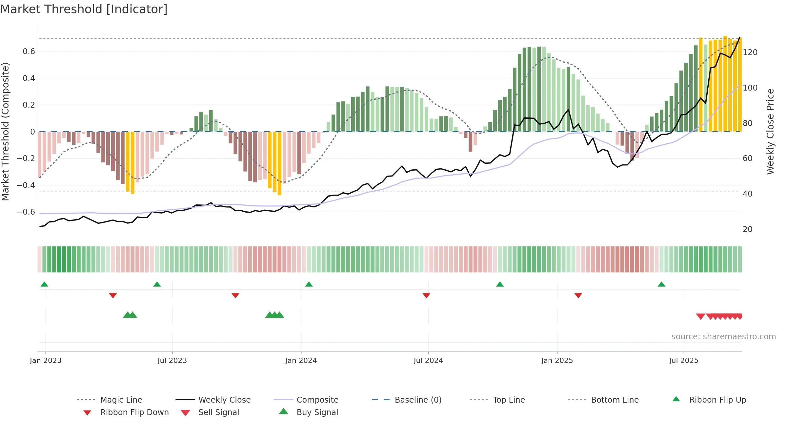
Task: Click the 0.6 left axis tick label
Action: point(29,52)
